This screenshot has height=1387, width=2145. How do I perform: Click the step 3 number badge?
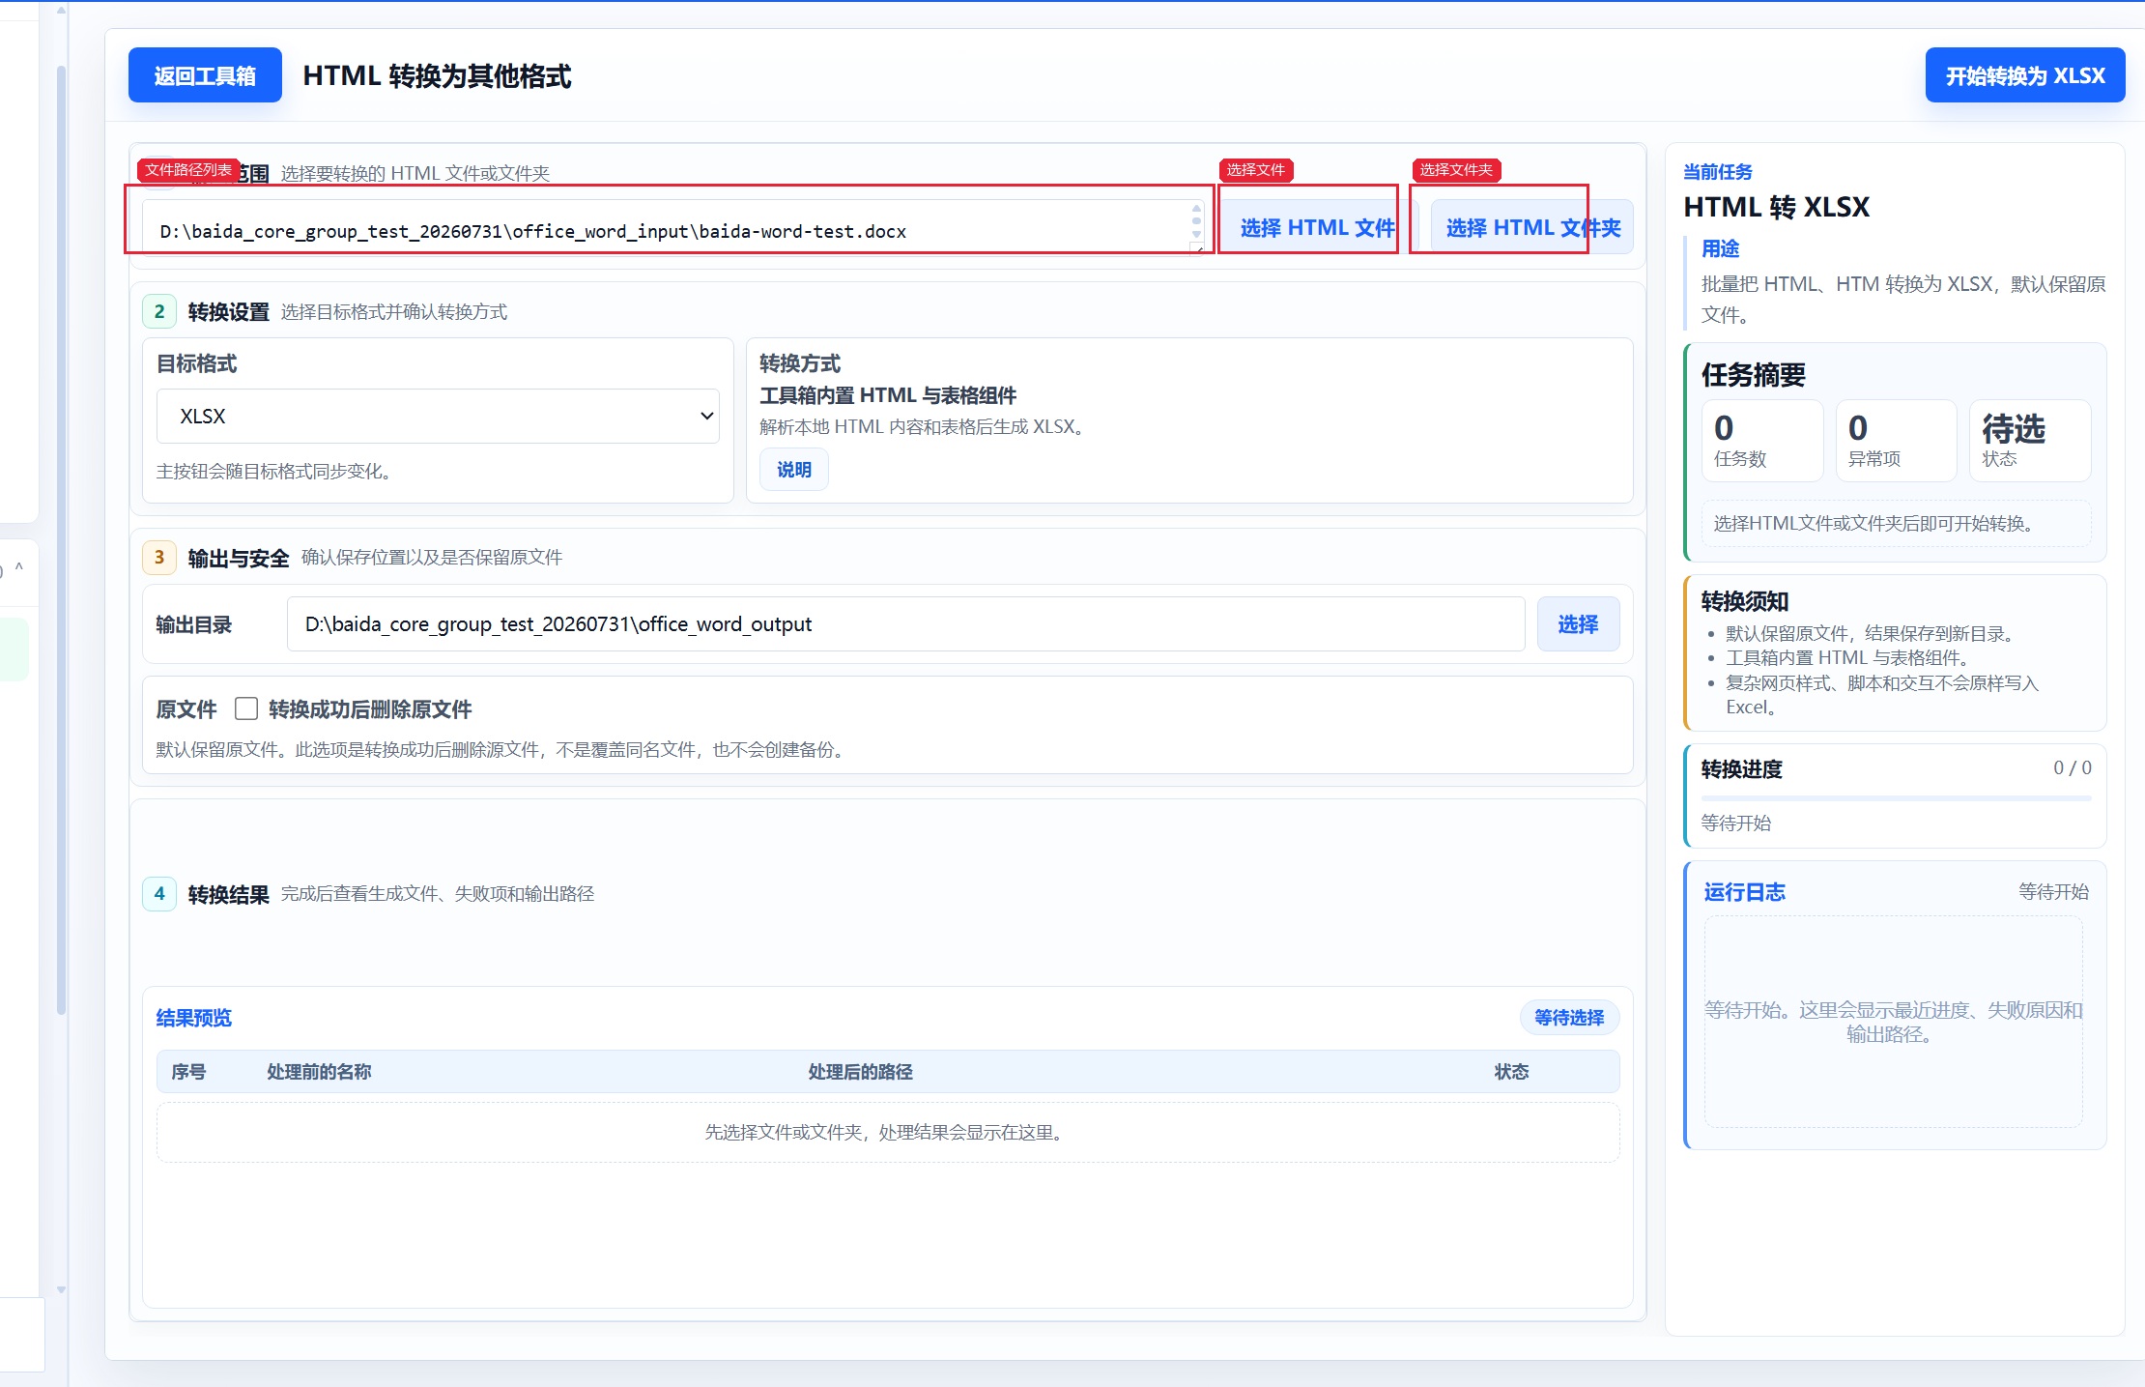[x=159, y=557]
